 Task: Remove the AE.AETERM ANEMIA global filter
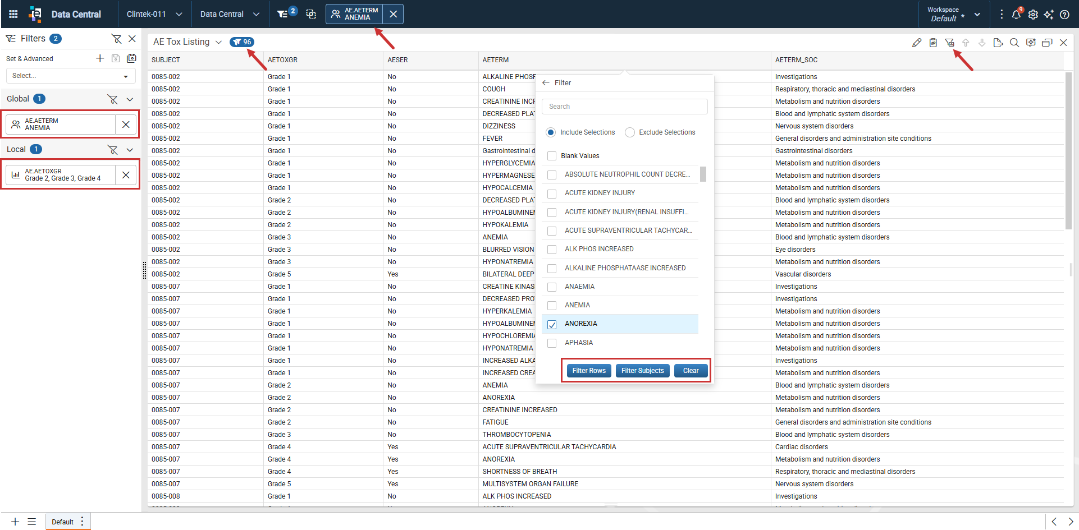point(126,125)
